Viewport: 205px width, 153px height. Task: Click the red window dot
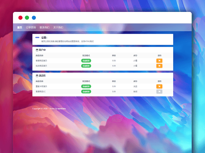click(20, 18)
